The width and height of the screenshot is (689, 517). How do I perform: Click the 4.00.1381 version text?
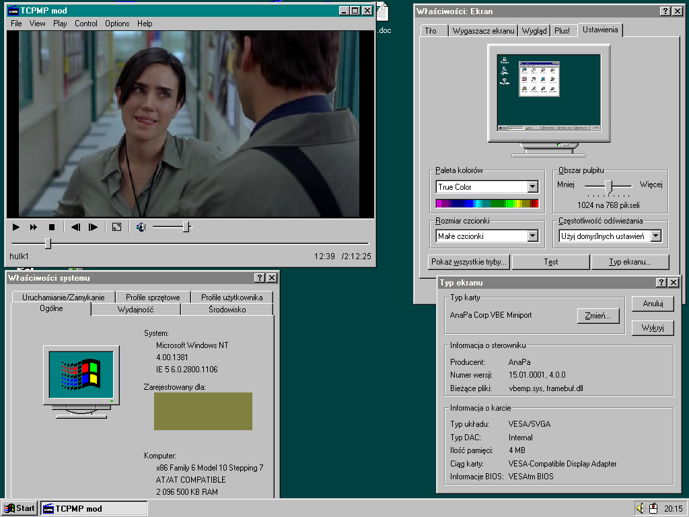[x=172, y=357]
